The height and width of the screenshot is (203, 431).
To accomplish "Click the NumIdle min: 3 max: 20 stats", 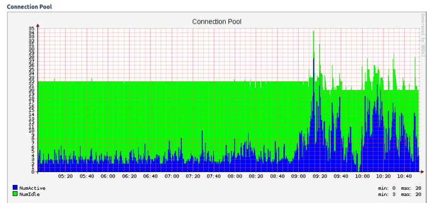I will coord(400,194).
